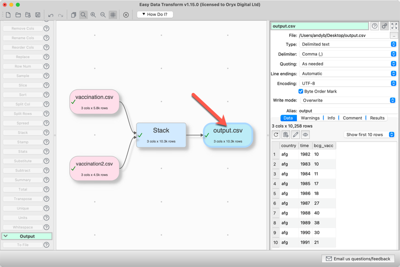Viewport: 400px width, 267px height.
Task: Toggle the eye icon above data table
Action: pos(305,134)
